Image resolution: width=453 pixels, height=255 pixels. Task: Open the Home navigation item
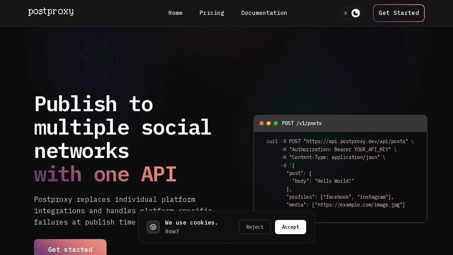click(x=176, y=13)
